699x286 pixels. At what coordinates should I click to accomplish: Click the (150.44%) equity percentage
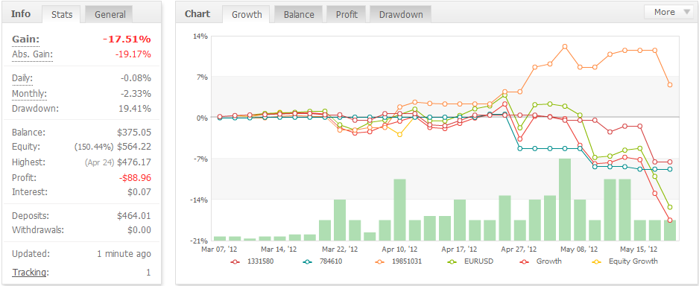point(94,147)
